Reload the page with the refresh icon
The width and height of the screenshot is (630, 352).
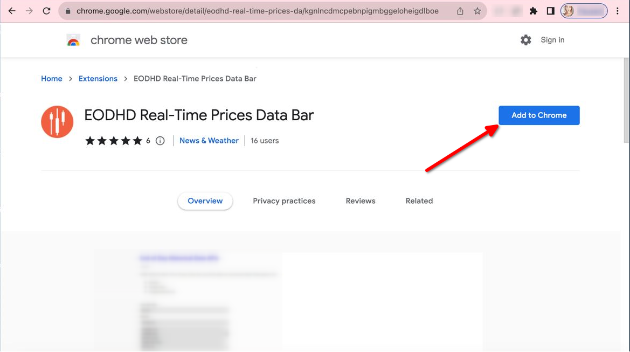click(46, 11)
